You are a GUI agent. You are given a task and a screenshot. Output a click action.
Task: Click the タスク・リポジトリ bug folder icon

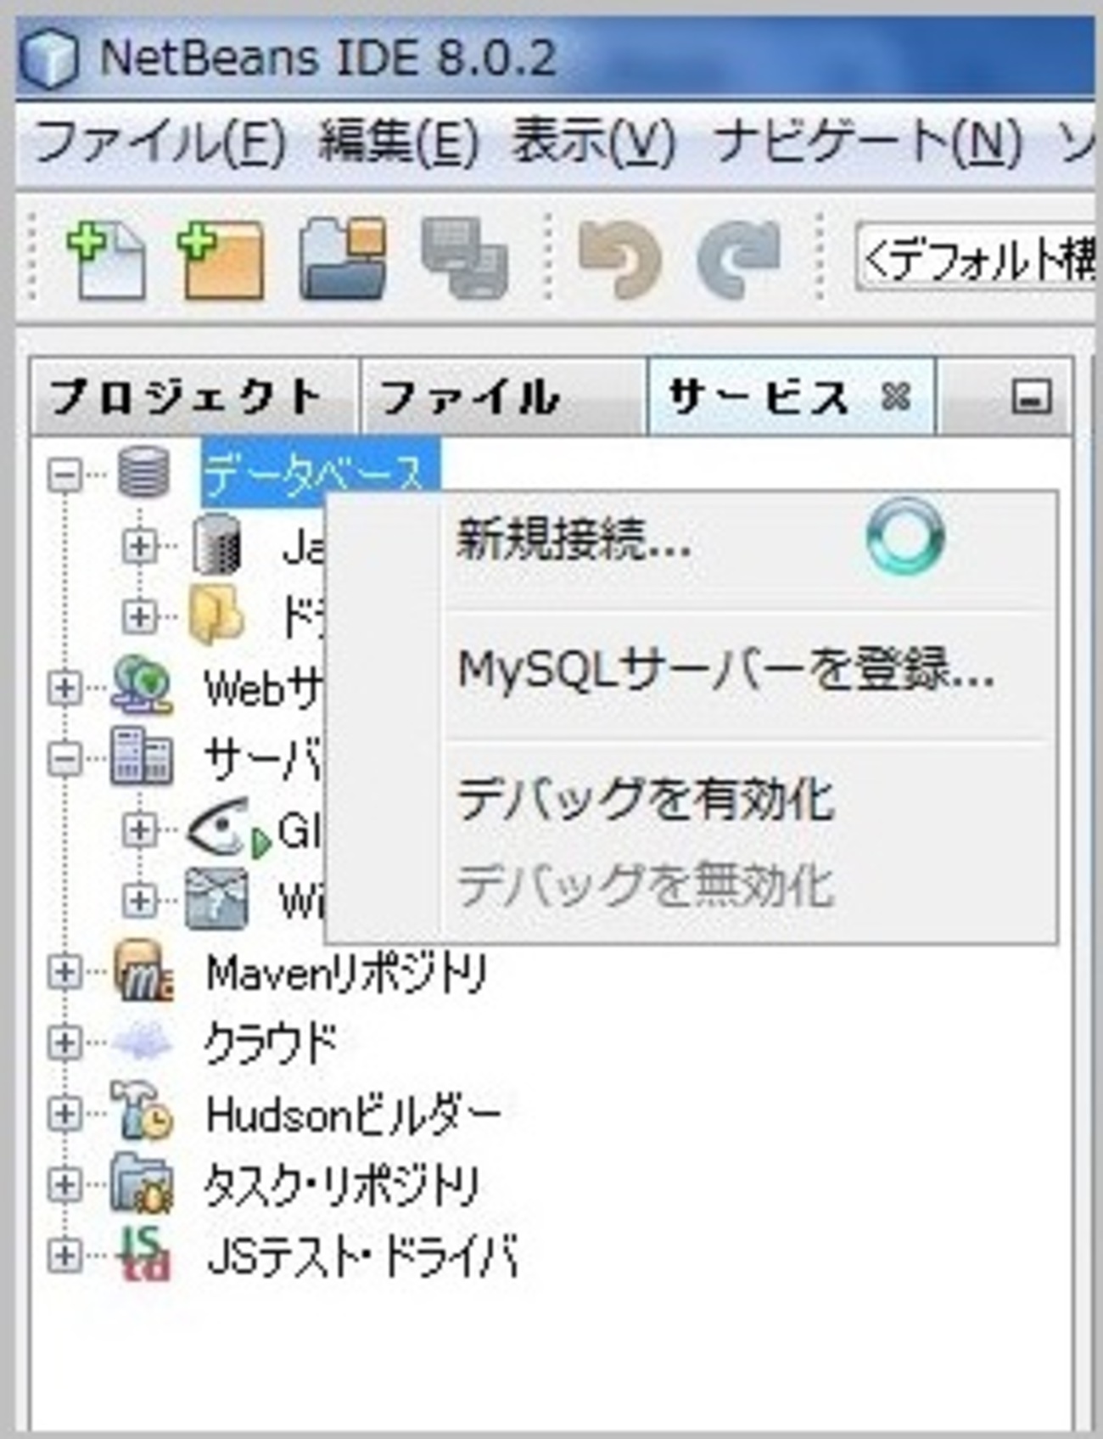[143, 1183]
